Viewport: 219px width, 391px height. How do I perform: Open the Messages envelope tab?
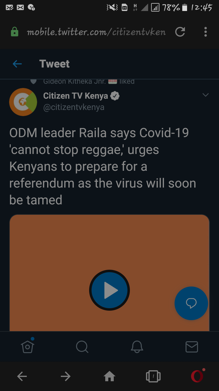pos(192,347)
